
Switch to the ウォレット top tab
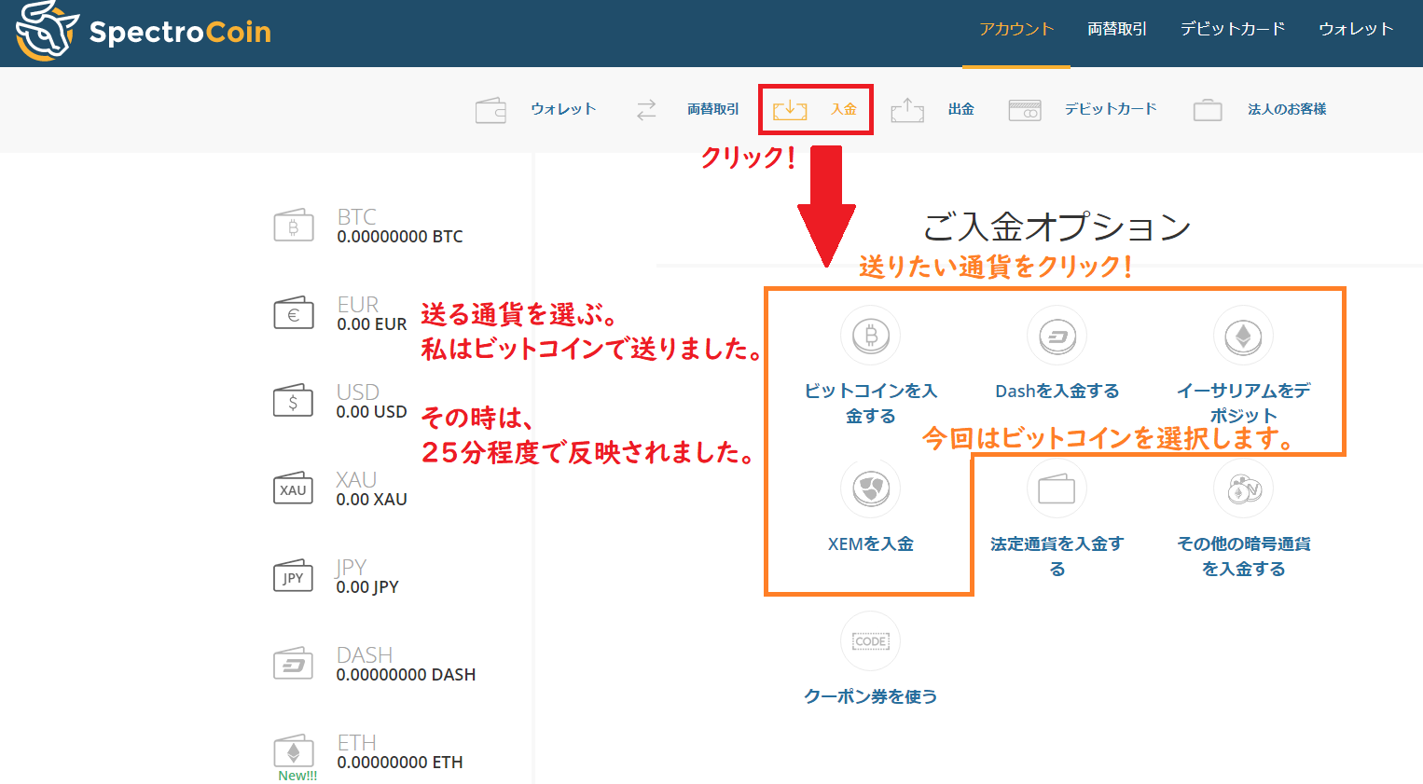coord(1355,28)
